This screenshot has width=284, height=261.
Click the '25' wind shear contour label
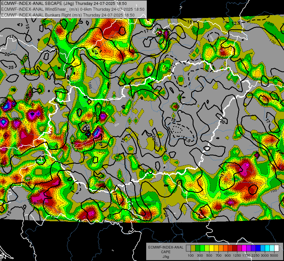[11, 68]
